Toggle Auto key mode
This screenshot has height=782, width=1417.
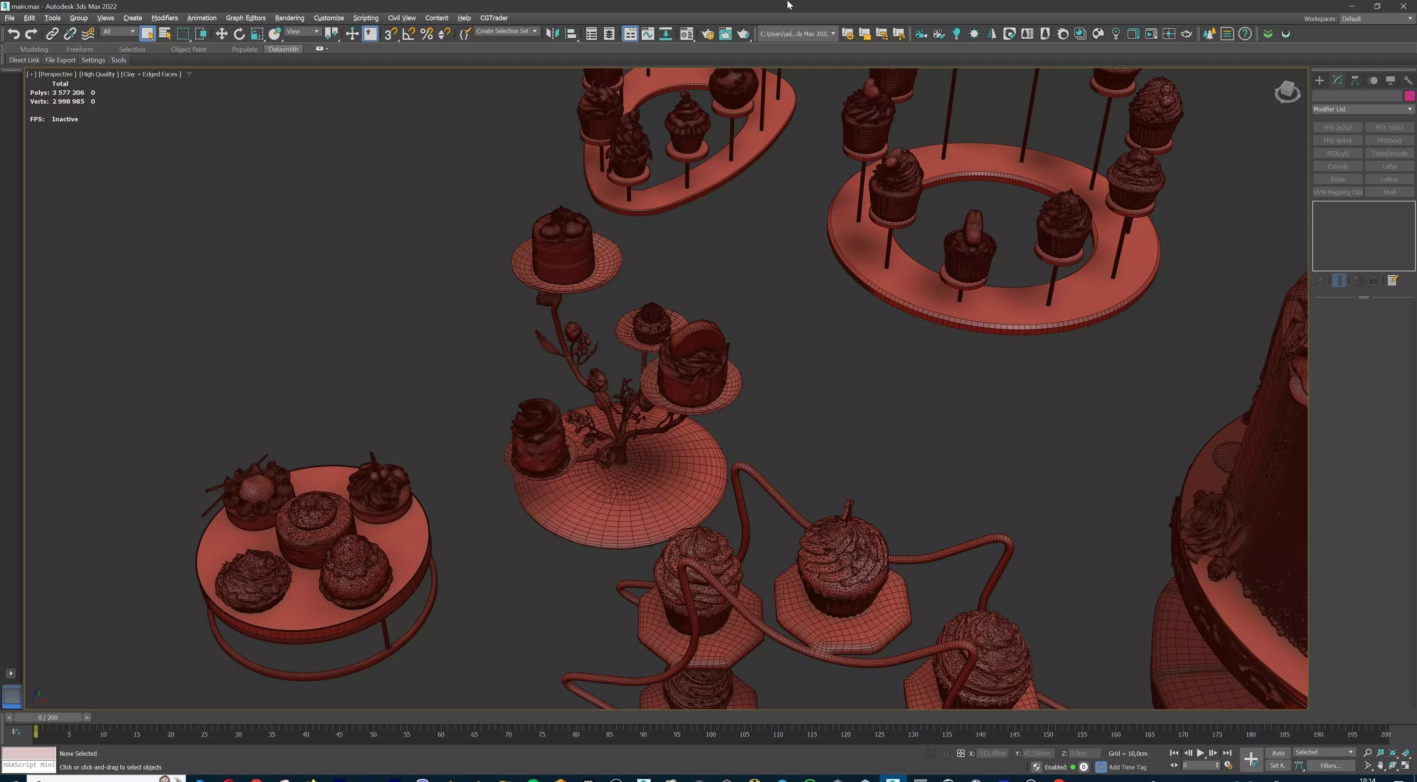(x=1278, y=753)
